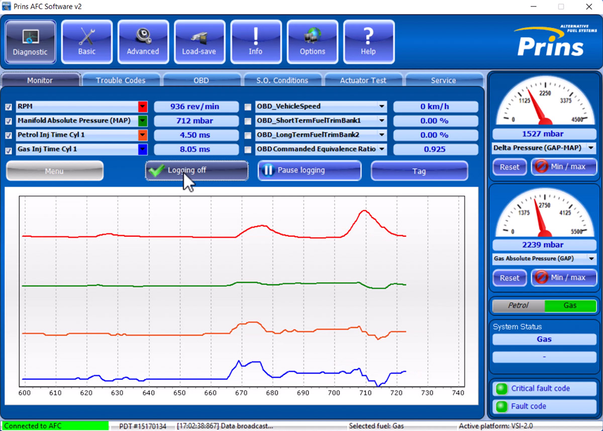
Task: Enable the OBD_VehicleSpeed checkbox
Action: coord(248,107)
